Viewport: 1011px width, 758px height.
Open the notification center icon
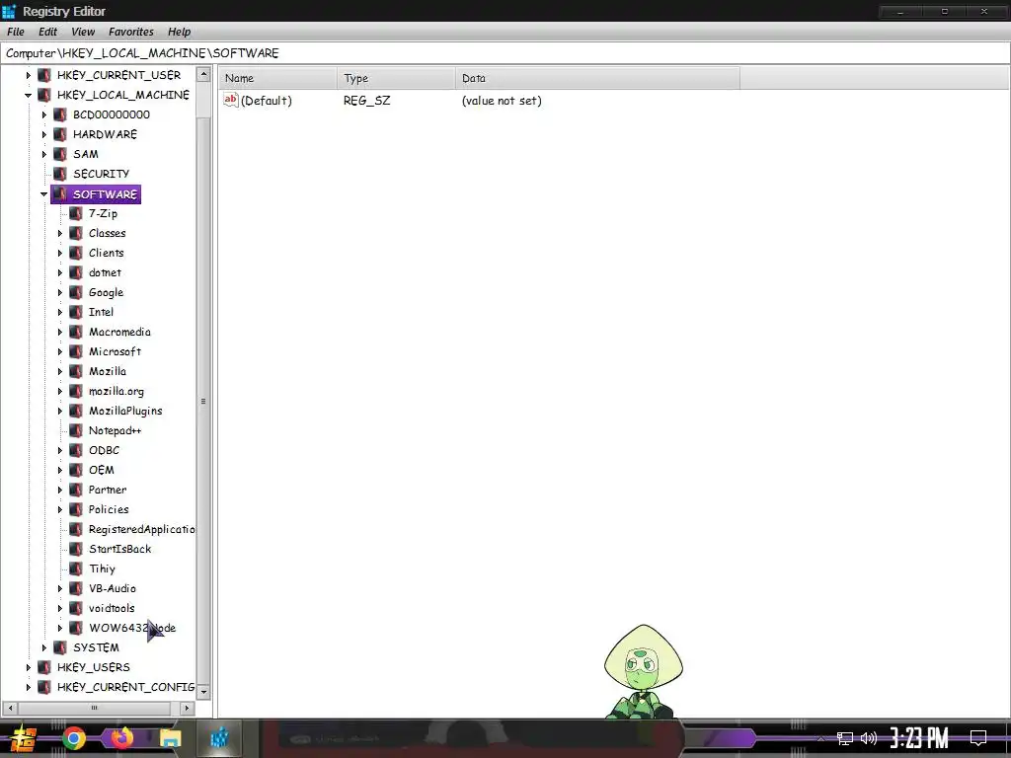pyautogui.click(x=978, y=738)
